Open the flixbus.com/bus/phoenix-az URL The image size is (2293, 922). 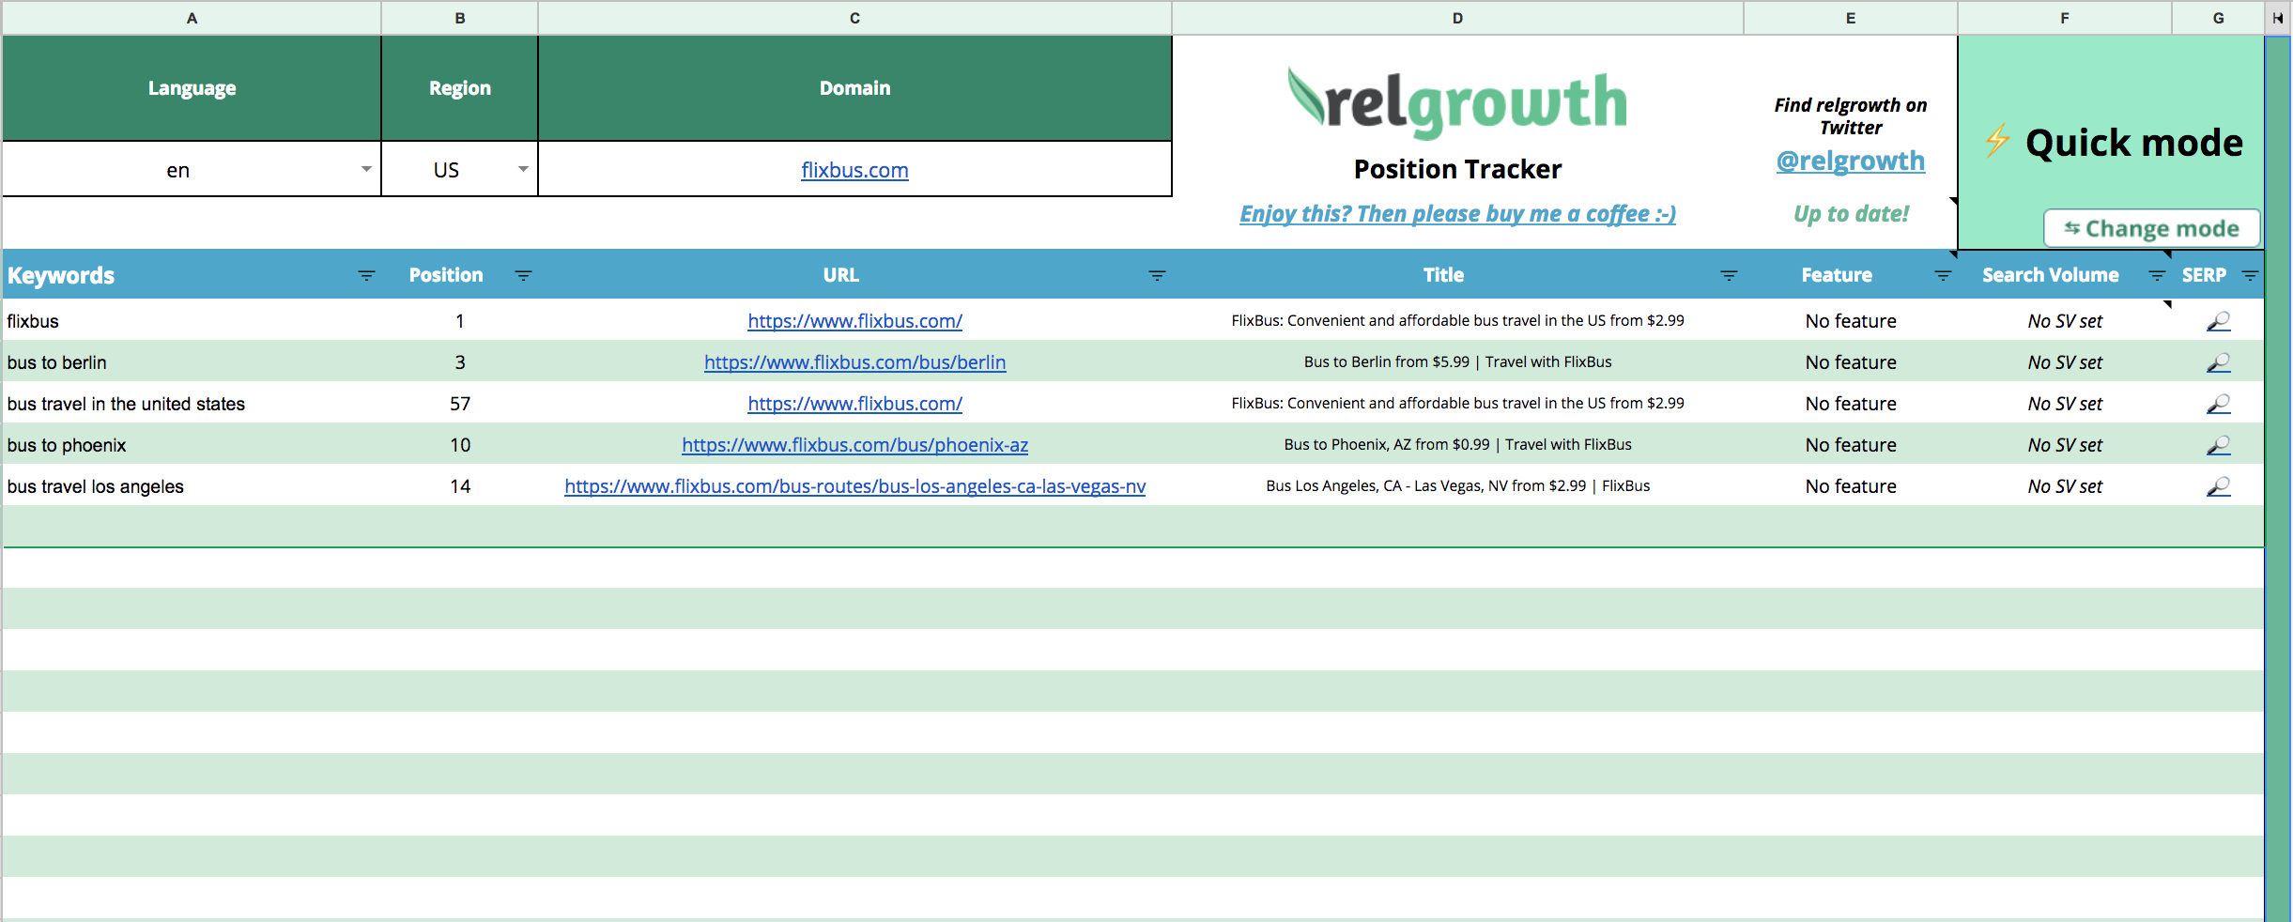(x=854, y=445)
